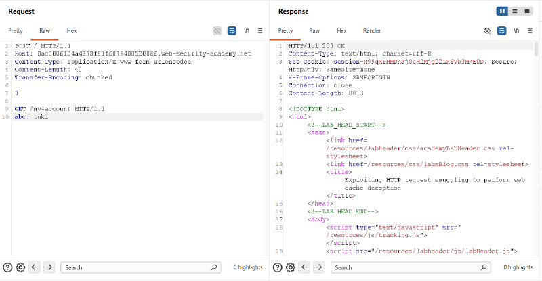Click 'HTTP/1.1 200 OK' status line
542x281 pixels.
click(x=316, y=46)
